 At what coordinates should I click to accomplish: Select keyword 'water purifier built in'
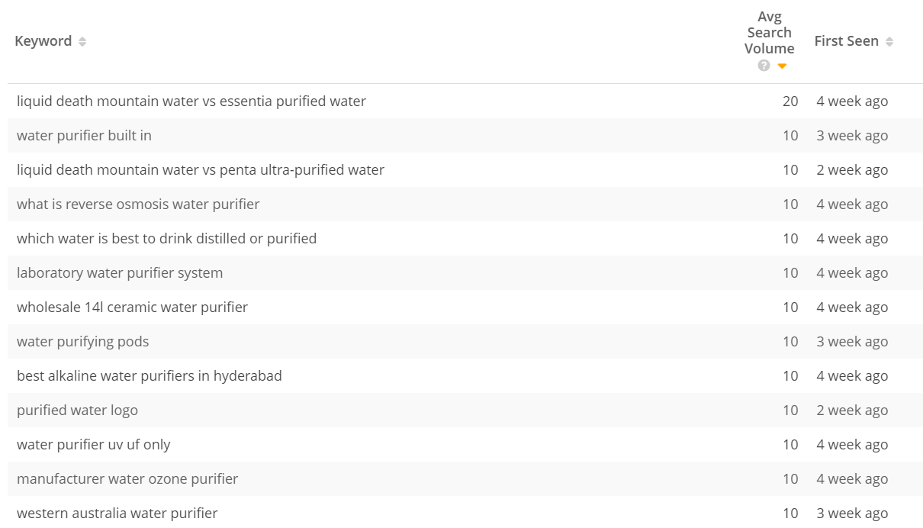(84, 135)
